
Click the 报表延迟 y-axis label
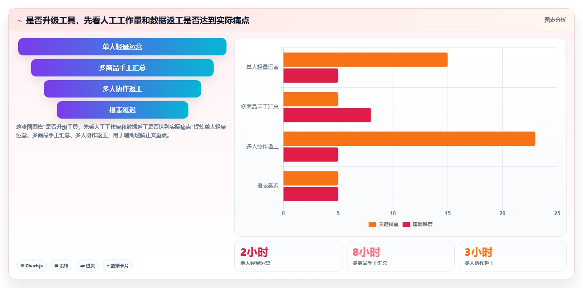[x=268, y=186]
